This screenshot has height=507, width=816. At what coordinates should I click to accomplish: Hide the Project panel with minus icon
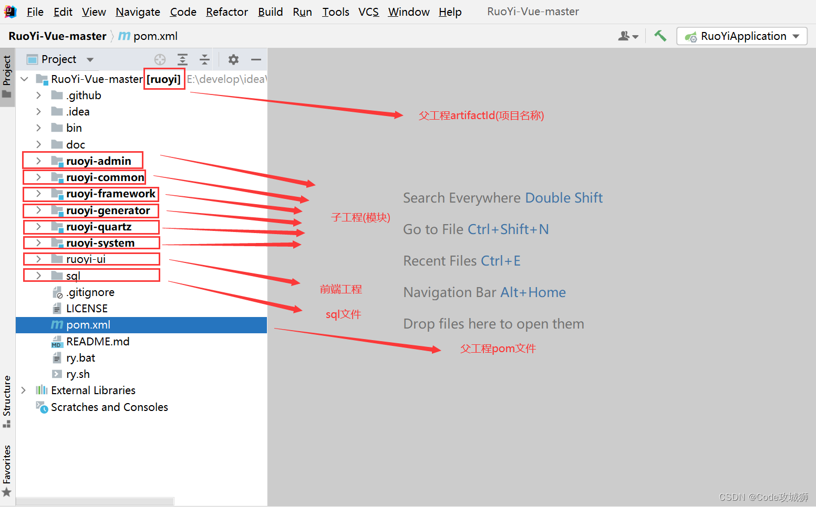(256, 59)
